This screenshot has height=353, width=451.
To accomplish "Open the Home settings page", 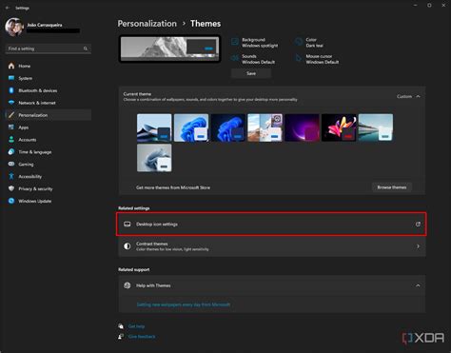I will point(49,66).
